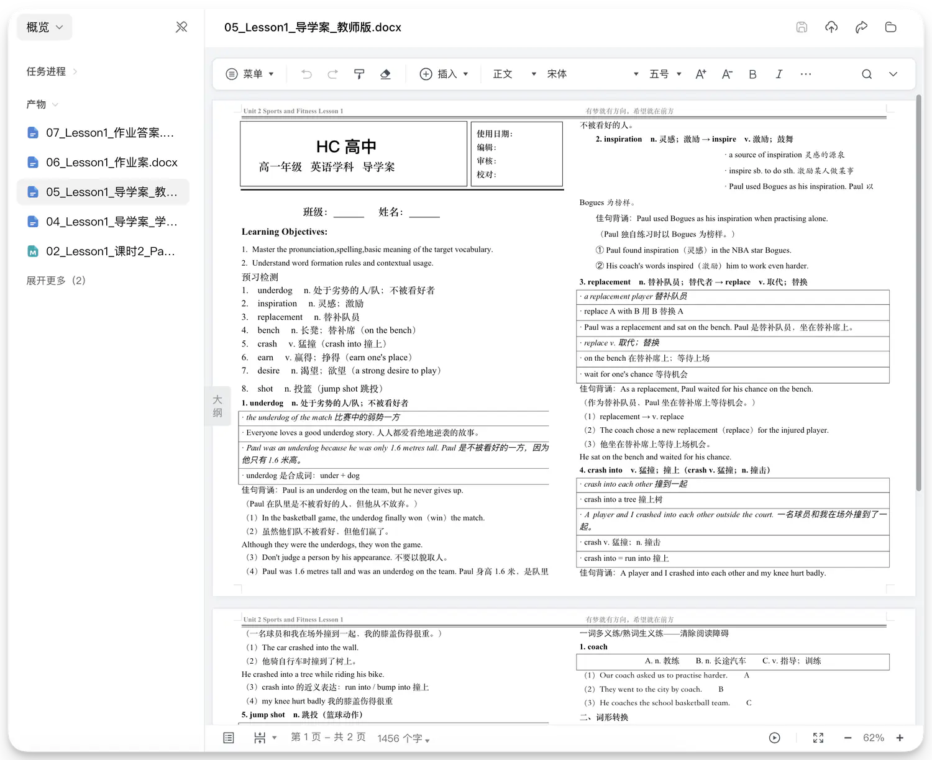Open the 宋体 font family dropdown

click(x=593, y=74)
